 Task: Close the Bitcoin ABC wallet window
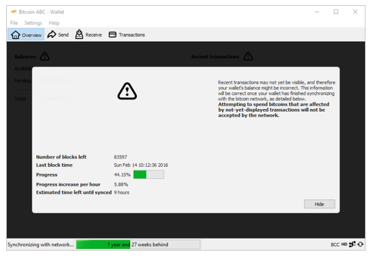355,12
